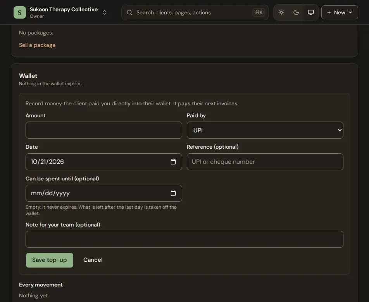Click the Owner role label
Image resolution: width=369 pixels, height=302 pixels.
click(37, 16)
